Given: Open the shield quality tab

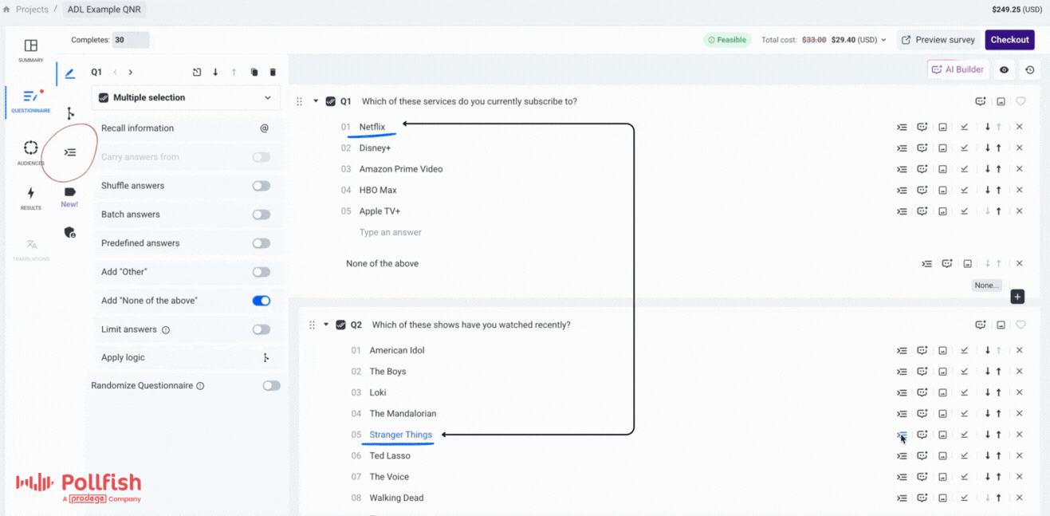Looking at the screenshot, I should (70, 232).
